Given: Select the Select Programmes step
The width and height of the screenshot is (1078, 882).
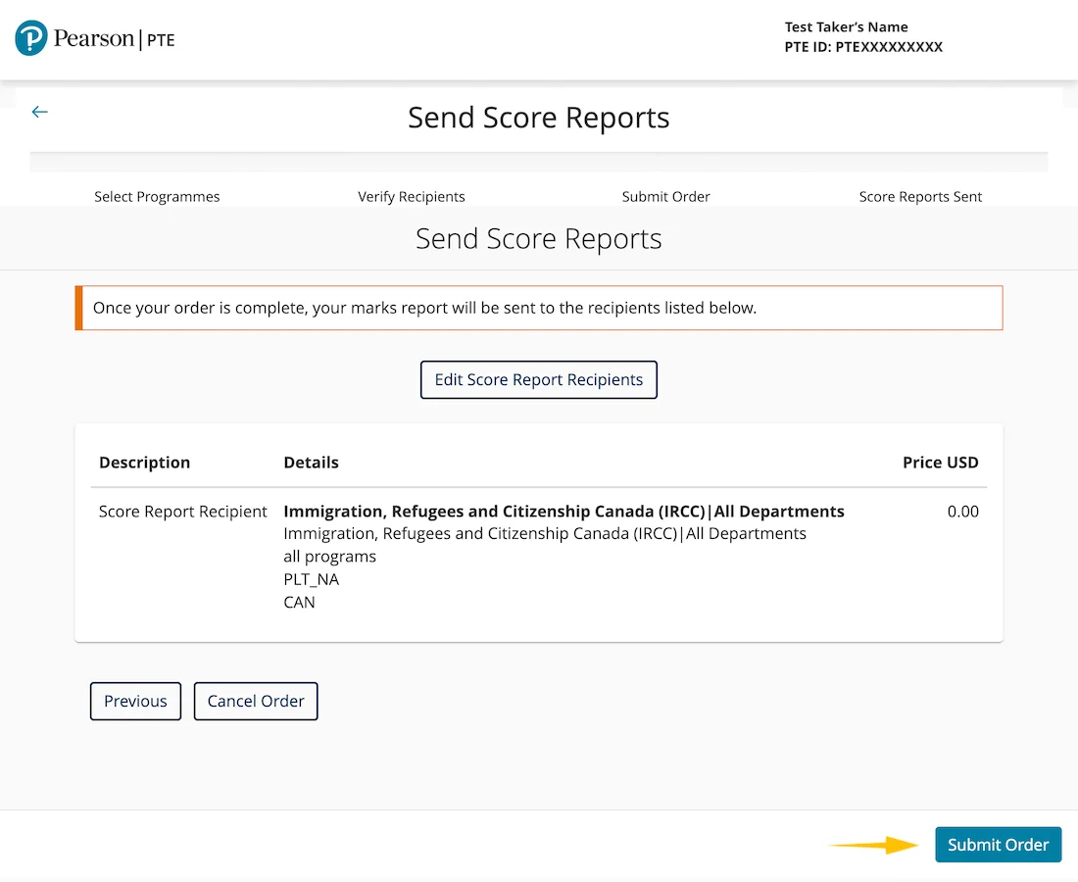Looking at the screenshot, I should click(157, 197).
